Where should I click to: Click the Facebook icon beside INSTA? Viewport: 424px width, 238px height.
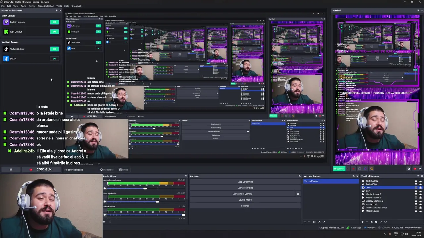(6, 59)
